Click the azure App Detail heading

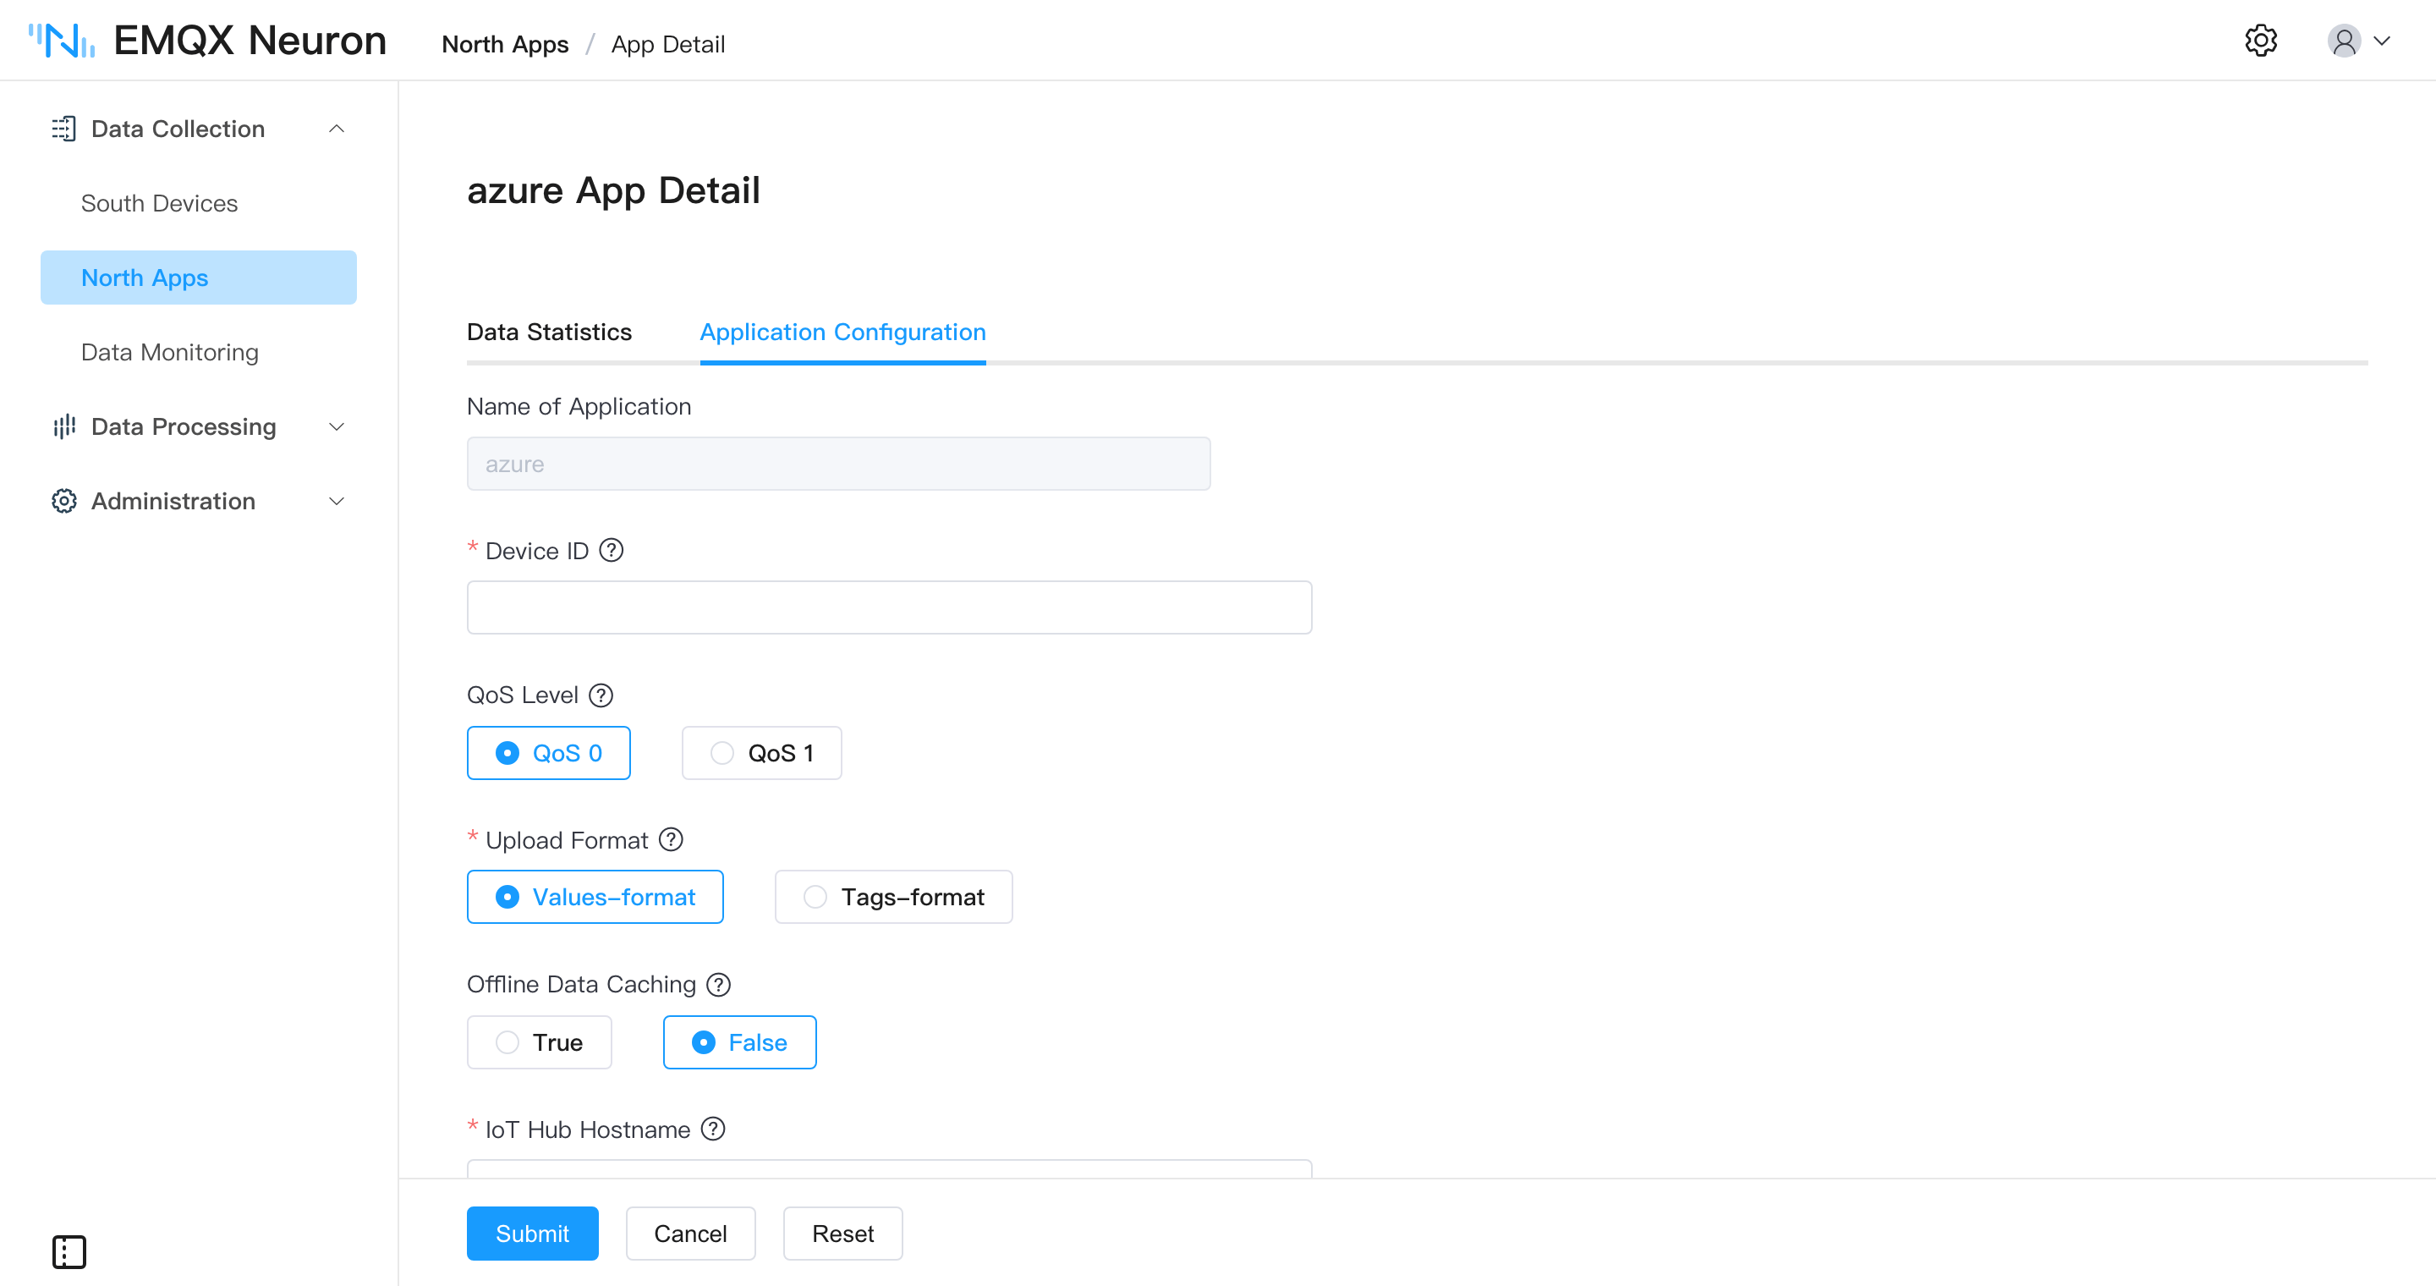coord(612,191)
